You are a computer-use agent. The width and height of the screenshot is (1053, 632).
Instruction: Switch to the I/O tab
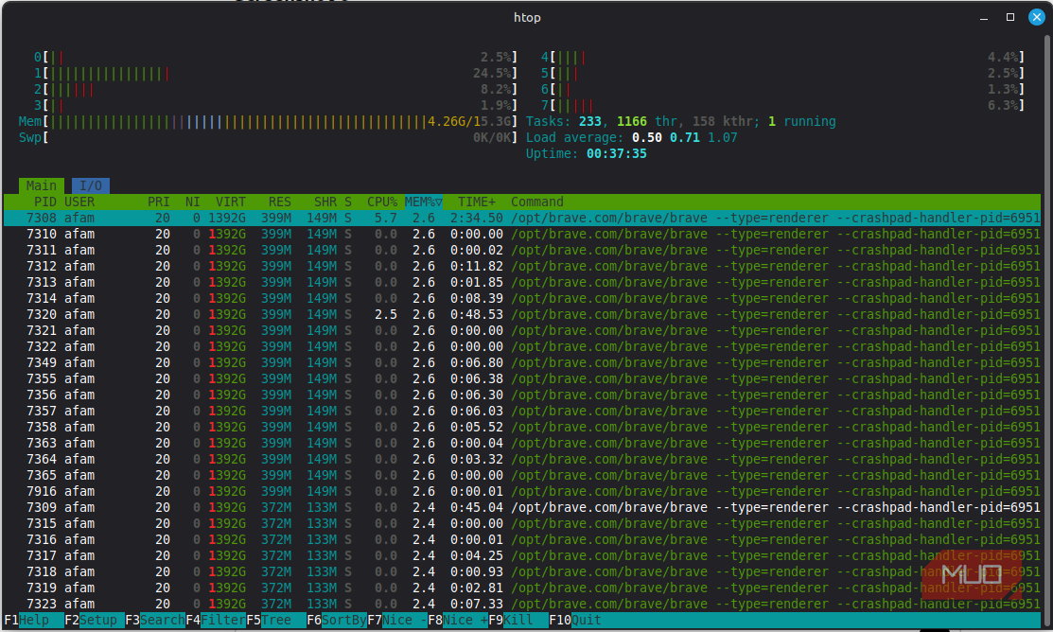(91, 185)
